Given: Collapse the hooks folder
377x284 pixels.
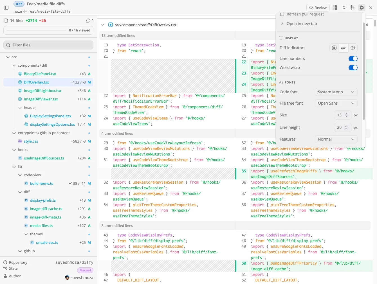Looking at the screenshot, I should (x=14, y=150).
